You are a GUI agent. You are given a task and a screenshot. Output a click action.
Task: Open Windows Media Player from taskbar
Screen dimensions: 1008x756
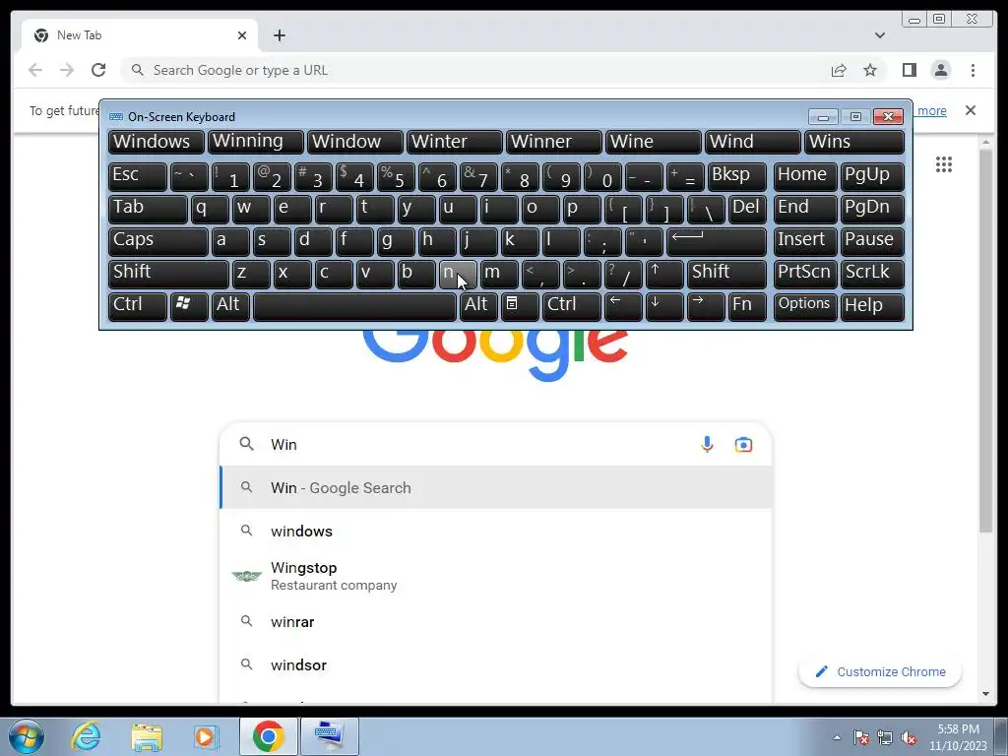coord(206,736)
